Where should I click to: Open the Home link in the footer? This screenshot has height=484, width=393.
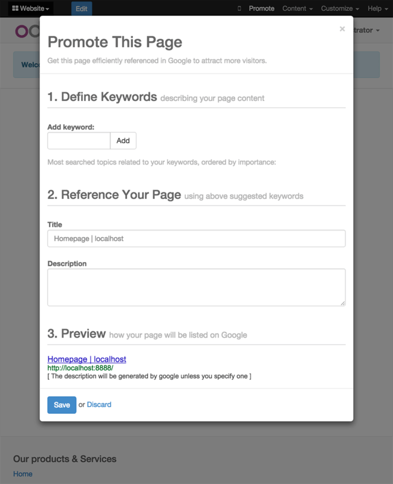coord(23,474)
